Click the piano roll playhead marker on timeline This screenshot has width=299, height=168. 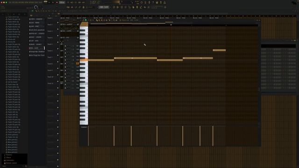(171, 25)
